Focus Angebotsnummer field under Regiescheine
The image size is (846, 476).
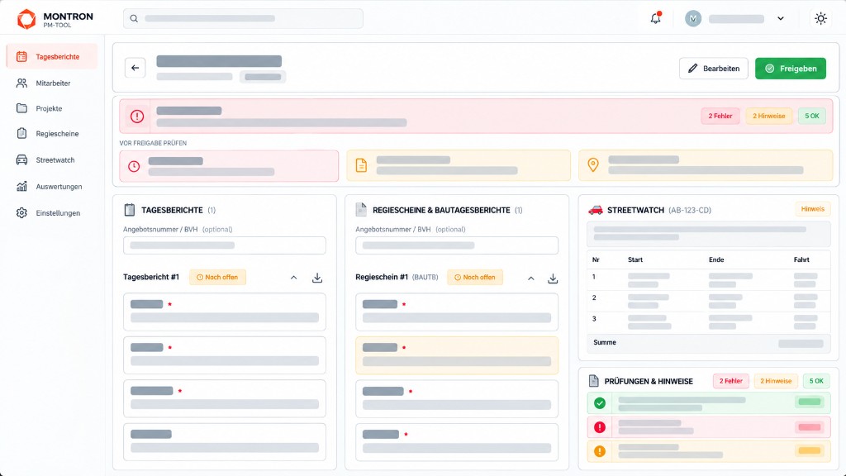(x=456, y=245)
